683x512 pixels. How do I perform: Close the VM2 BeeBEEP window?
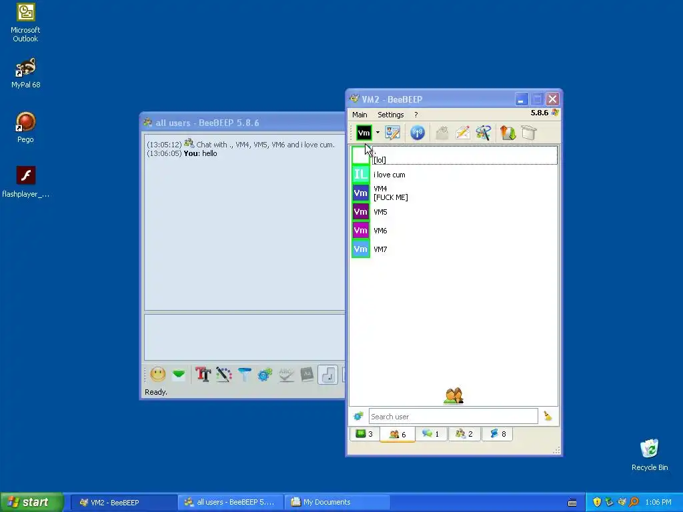tap(552, 99)
